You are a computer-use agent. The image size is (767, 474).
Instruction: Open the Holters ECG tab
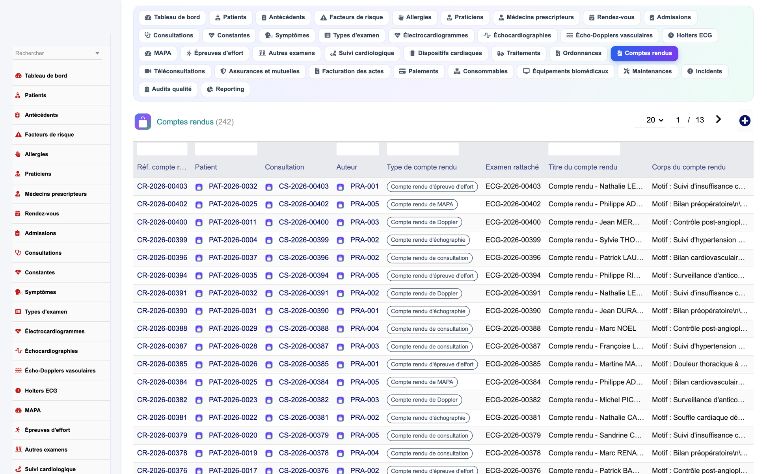point(690,35)
